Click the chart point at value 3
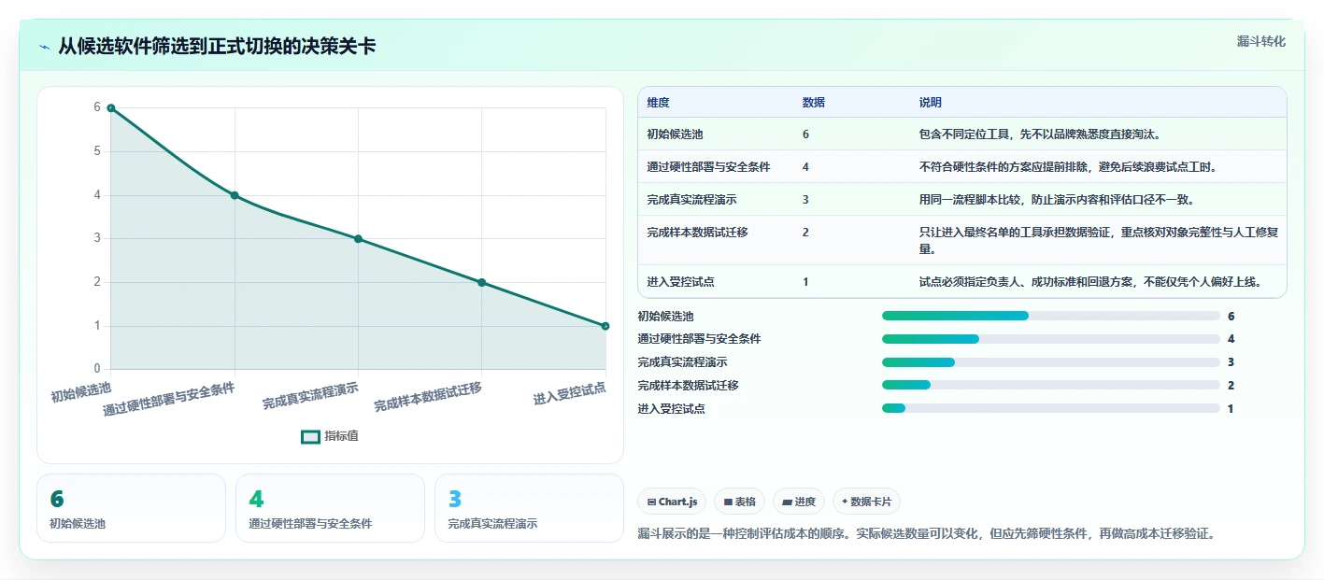The width and height of the screenshot is (1324, 580). click(358, 239)
